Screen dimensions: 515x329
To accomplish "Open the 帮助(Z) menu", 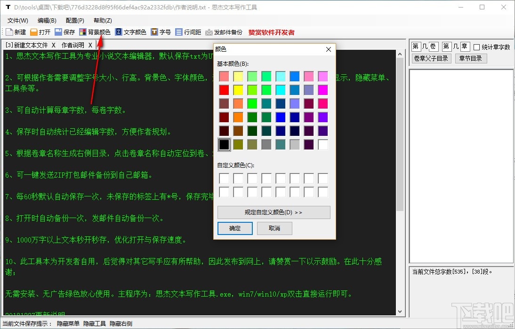I will [x=103, y=20].
